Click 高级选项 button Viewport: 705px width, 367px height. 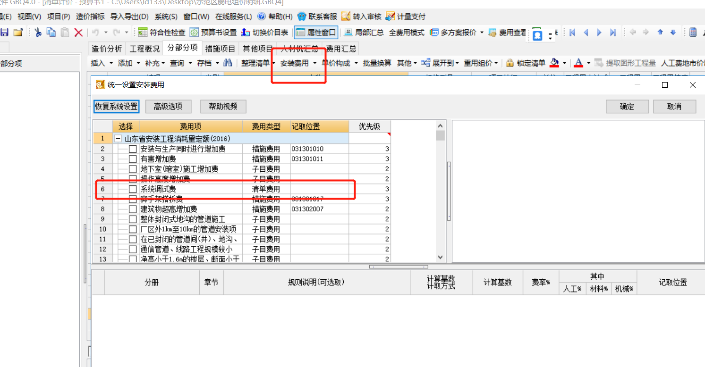[x=168, y=107]
